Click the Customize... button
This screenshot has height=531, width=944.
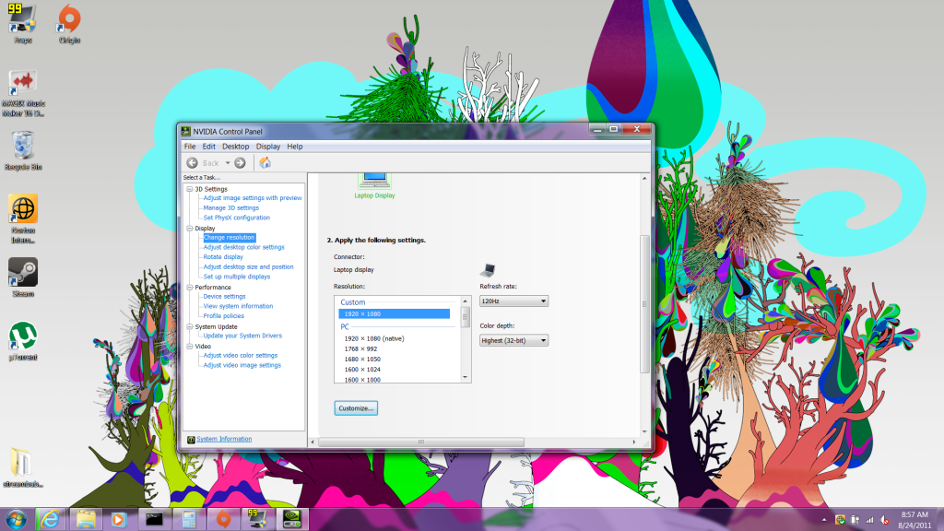[356, 408]
